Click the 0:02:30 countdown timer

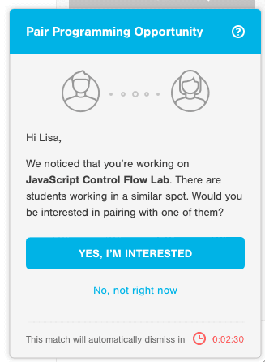click(x=228, y=339)
